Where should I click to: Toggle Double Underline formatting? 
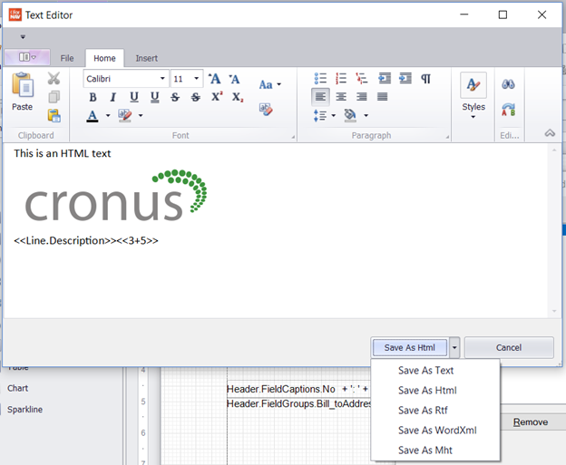click(x=154, y=97)
